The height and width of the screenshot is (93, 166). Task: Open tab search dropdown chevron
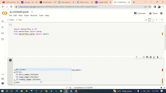click(145, 2)
